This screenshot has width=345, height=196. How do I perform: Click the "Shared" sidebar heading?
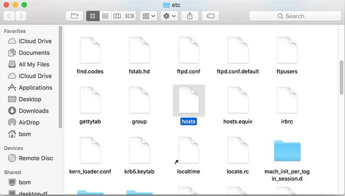[x=12, y=172]
